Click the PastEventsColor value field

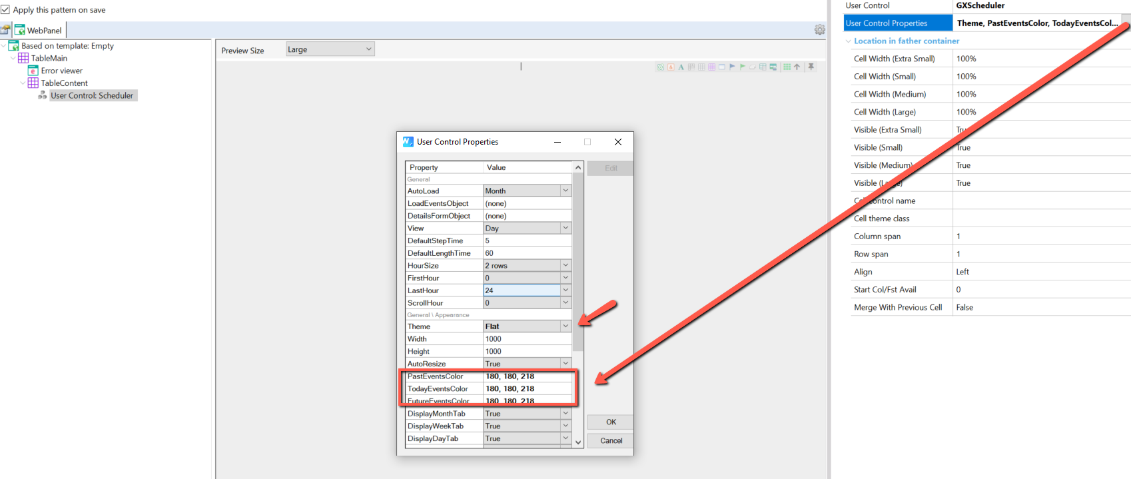[x=527, y=376]
